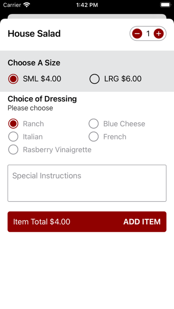Tap the battery status icon
This screenshot has width=174, height=309.
(166, 5)
